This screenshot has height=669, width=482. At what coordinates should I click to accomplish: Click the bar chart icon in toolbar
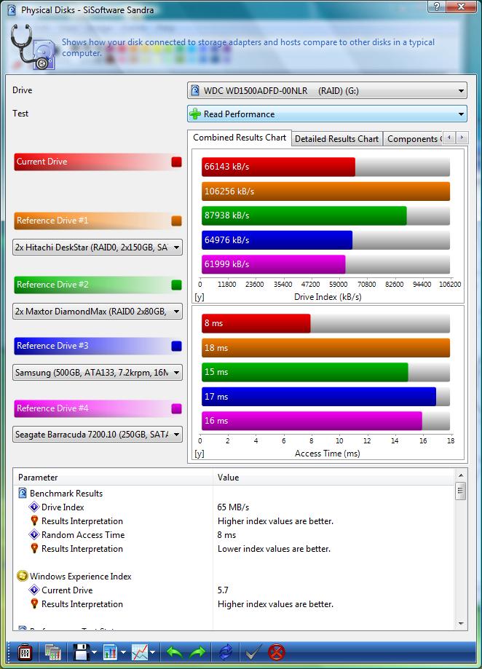pyautogui.click(x=111, y=652)
